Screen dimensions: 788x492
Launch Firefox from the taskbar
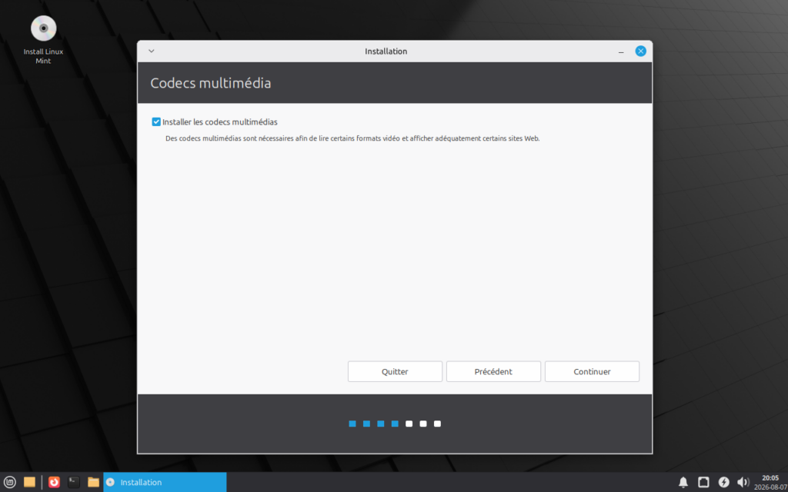tap(54, 482)
